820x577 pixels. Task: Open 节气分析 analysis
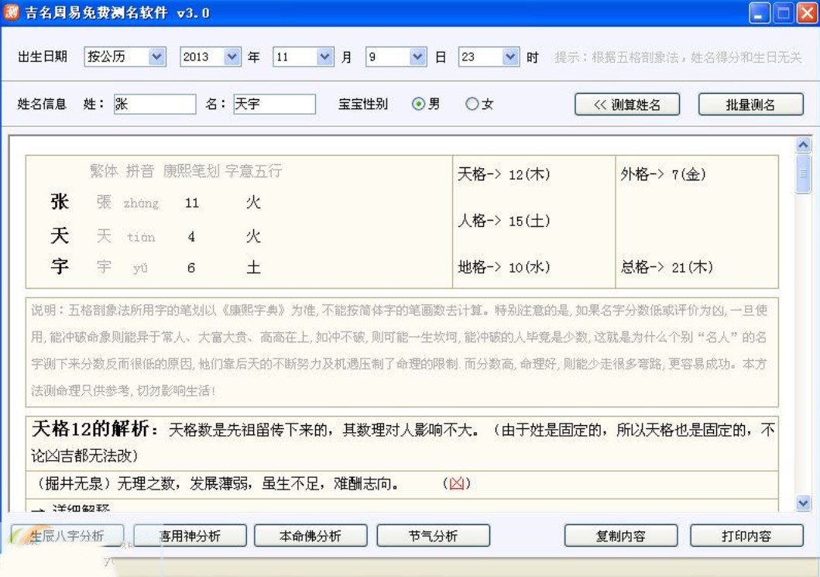point(434,536)
